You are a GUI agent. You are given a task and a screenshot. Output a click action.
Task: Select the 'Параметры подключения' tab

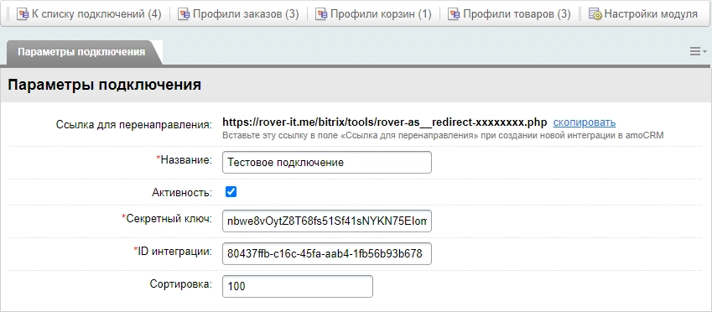click(x=81, y=52)
